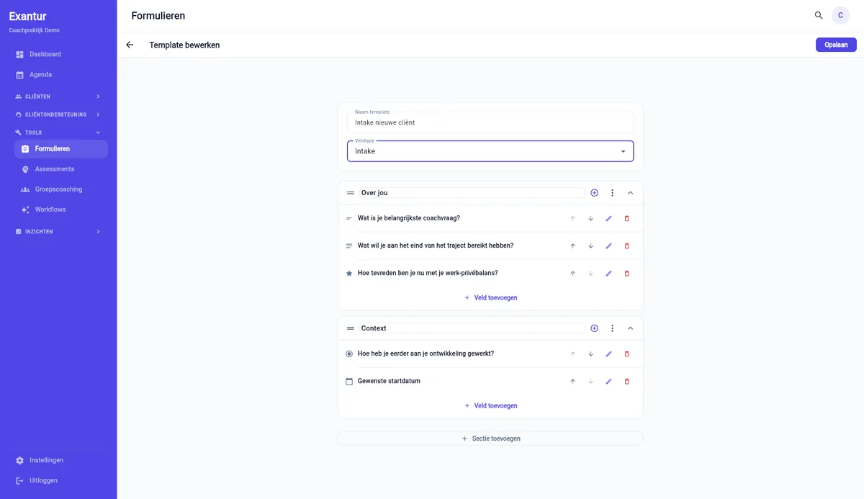Move "Wat wil je aan het eind" question down
The height and width of the screenshot is (499, 864).
coord(590,246)
